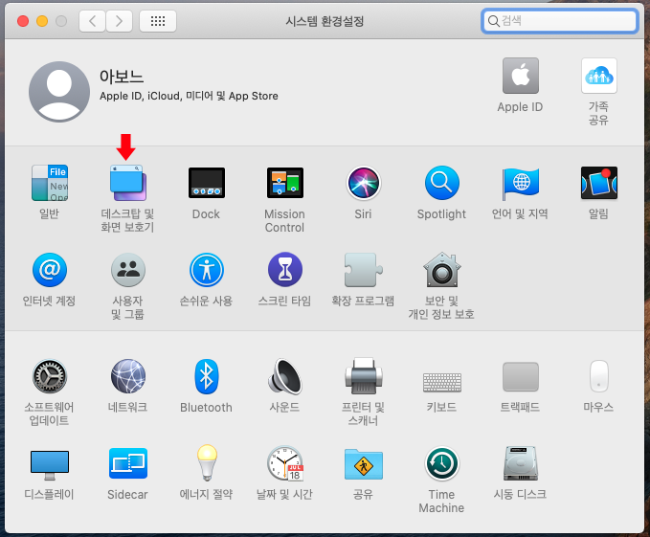Open the 디스플레이 display preferences
The image size is (650, 537).
[x=50, y=465]
